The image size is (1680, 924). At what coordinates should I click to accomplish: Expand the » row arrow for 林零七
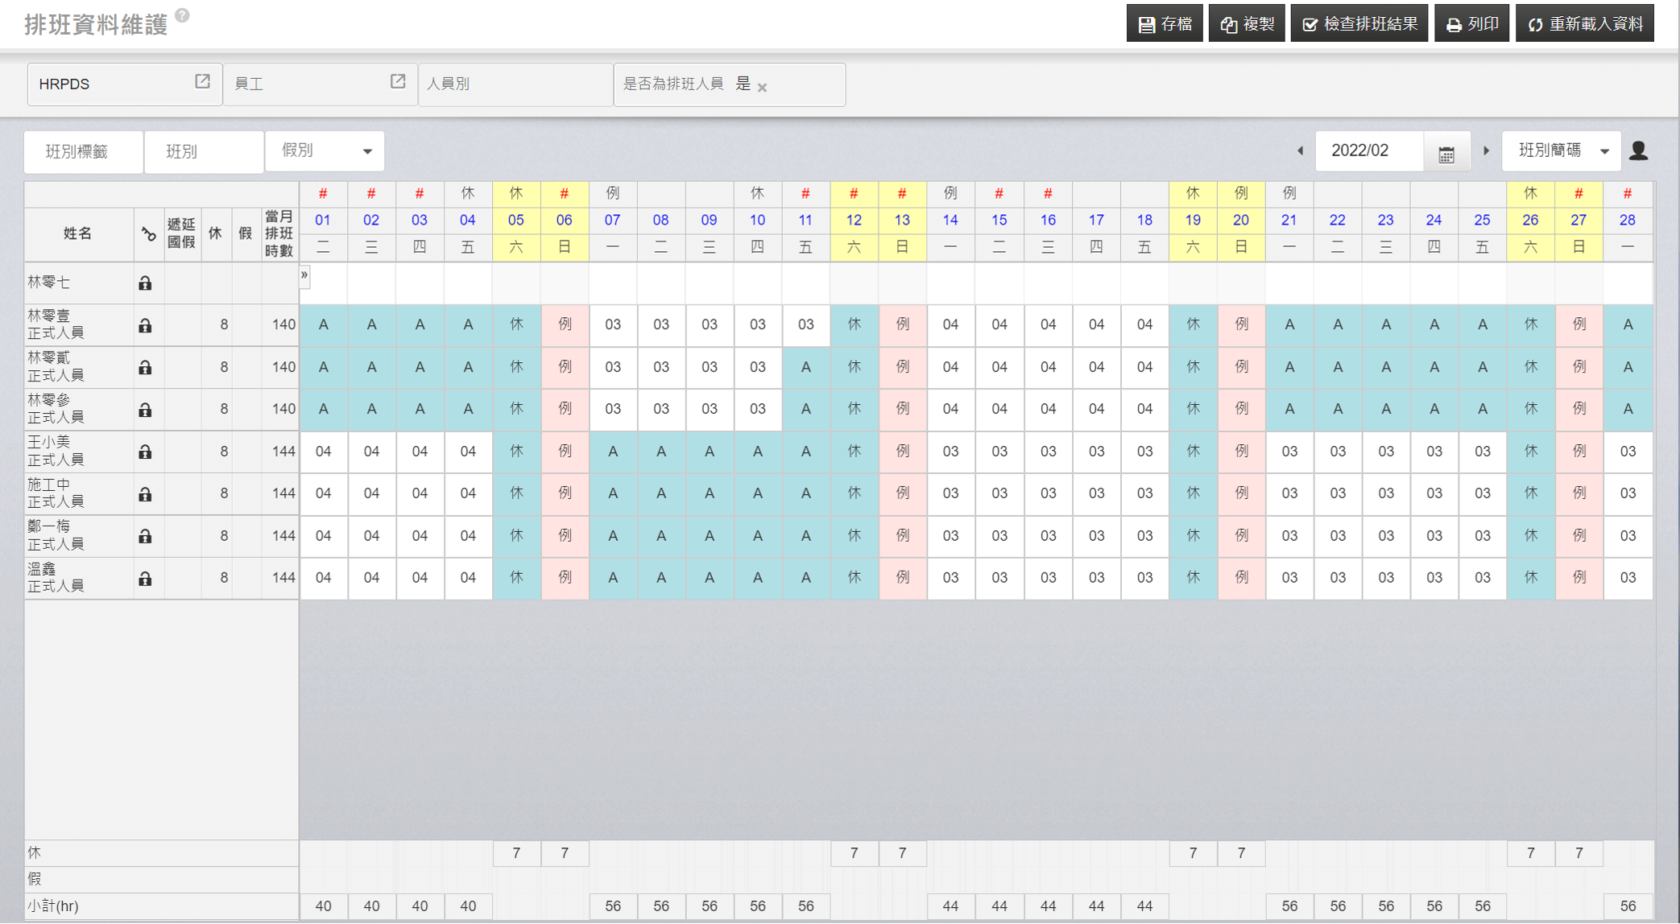pos(304,275)
